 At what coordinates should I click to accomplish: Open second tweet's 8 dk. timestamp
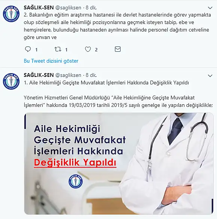tap(91, 75)
